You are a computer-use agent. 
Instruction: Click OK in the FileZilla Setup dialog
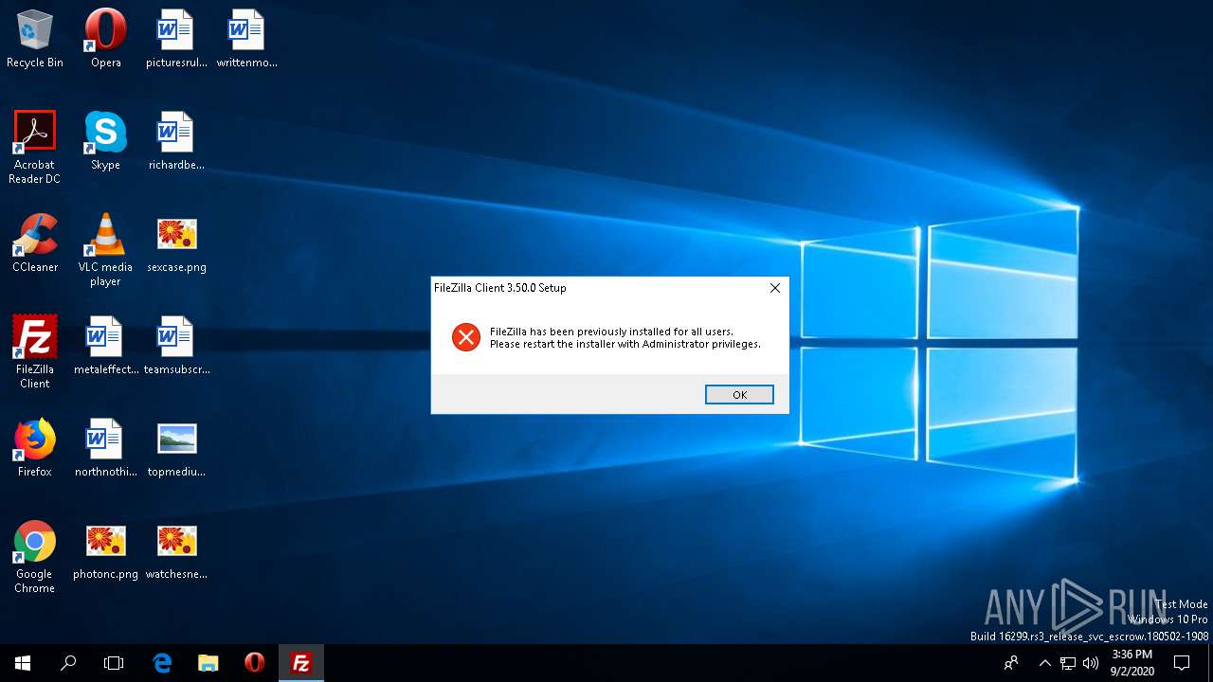(x=739, y=395)
